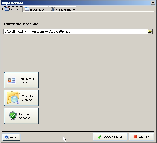Click the folder icon on the Impostazioni tab

coord(27,9)
